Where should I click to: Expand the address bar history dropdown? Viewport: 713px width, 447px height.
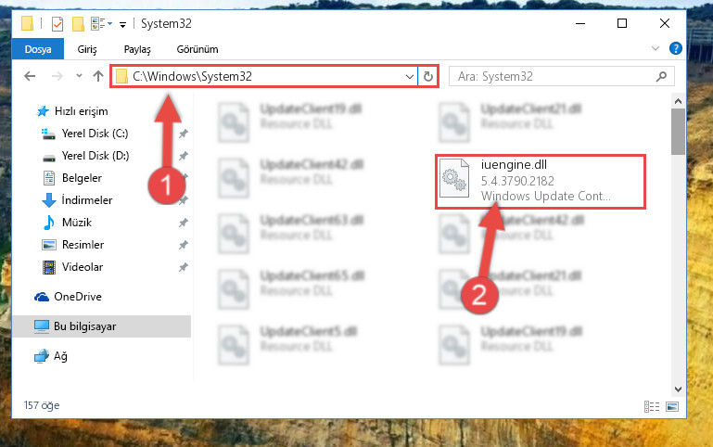point(409,76)
